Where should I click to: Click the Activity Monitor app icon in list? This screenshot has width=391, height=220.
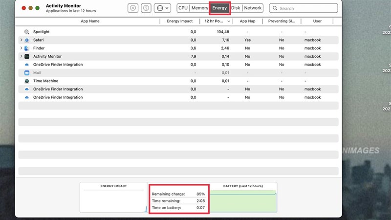click(27, 56)
